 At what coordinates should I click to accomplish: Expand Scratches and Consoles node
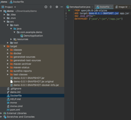1,117
